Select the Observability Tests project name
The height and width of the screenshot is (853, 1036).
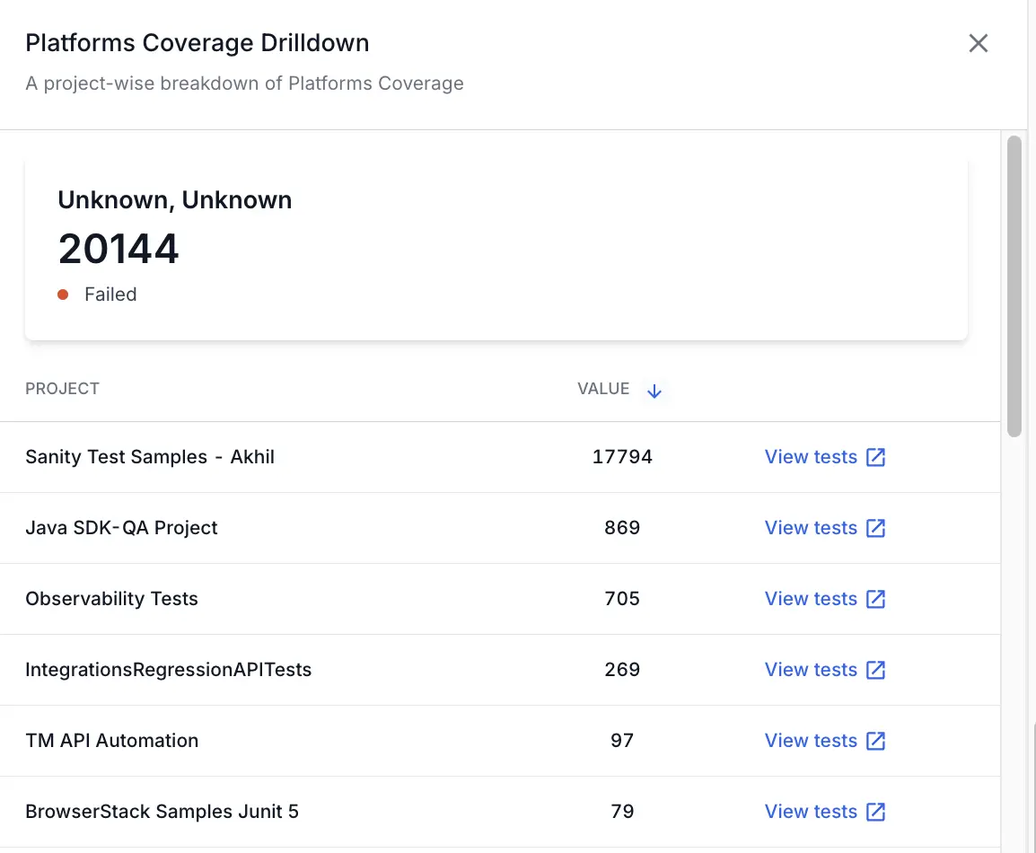coord(111,598)
